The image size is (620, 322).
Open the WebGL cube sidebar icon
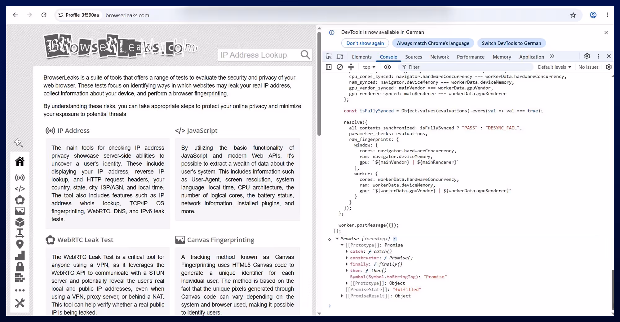click(x=20, y=222)
